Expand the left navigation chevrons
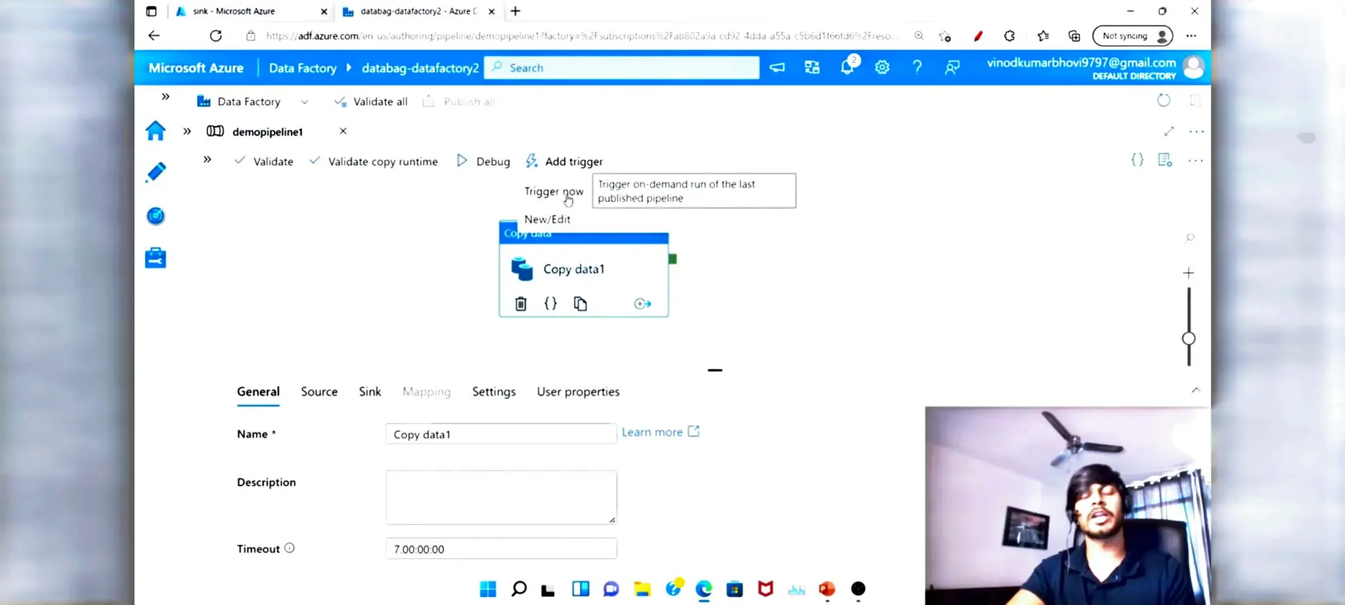The image size is (1345, 605). tap(165, 97)
